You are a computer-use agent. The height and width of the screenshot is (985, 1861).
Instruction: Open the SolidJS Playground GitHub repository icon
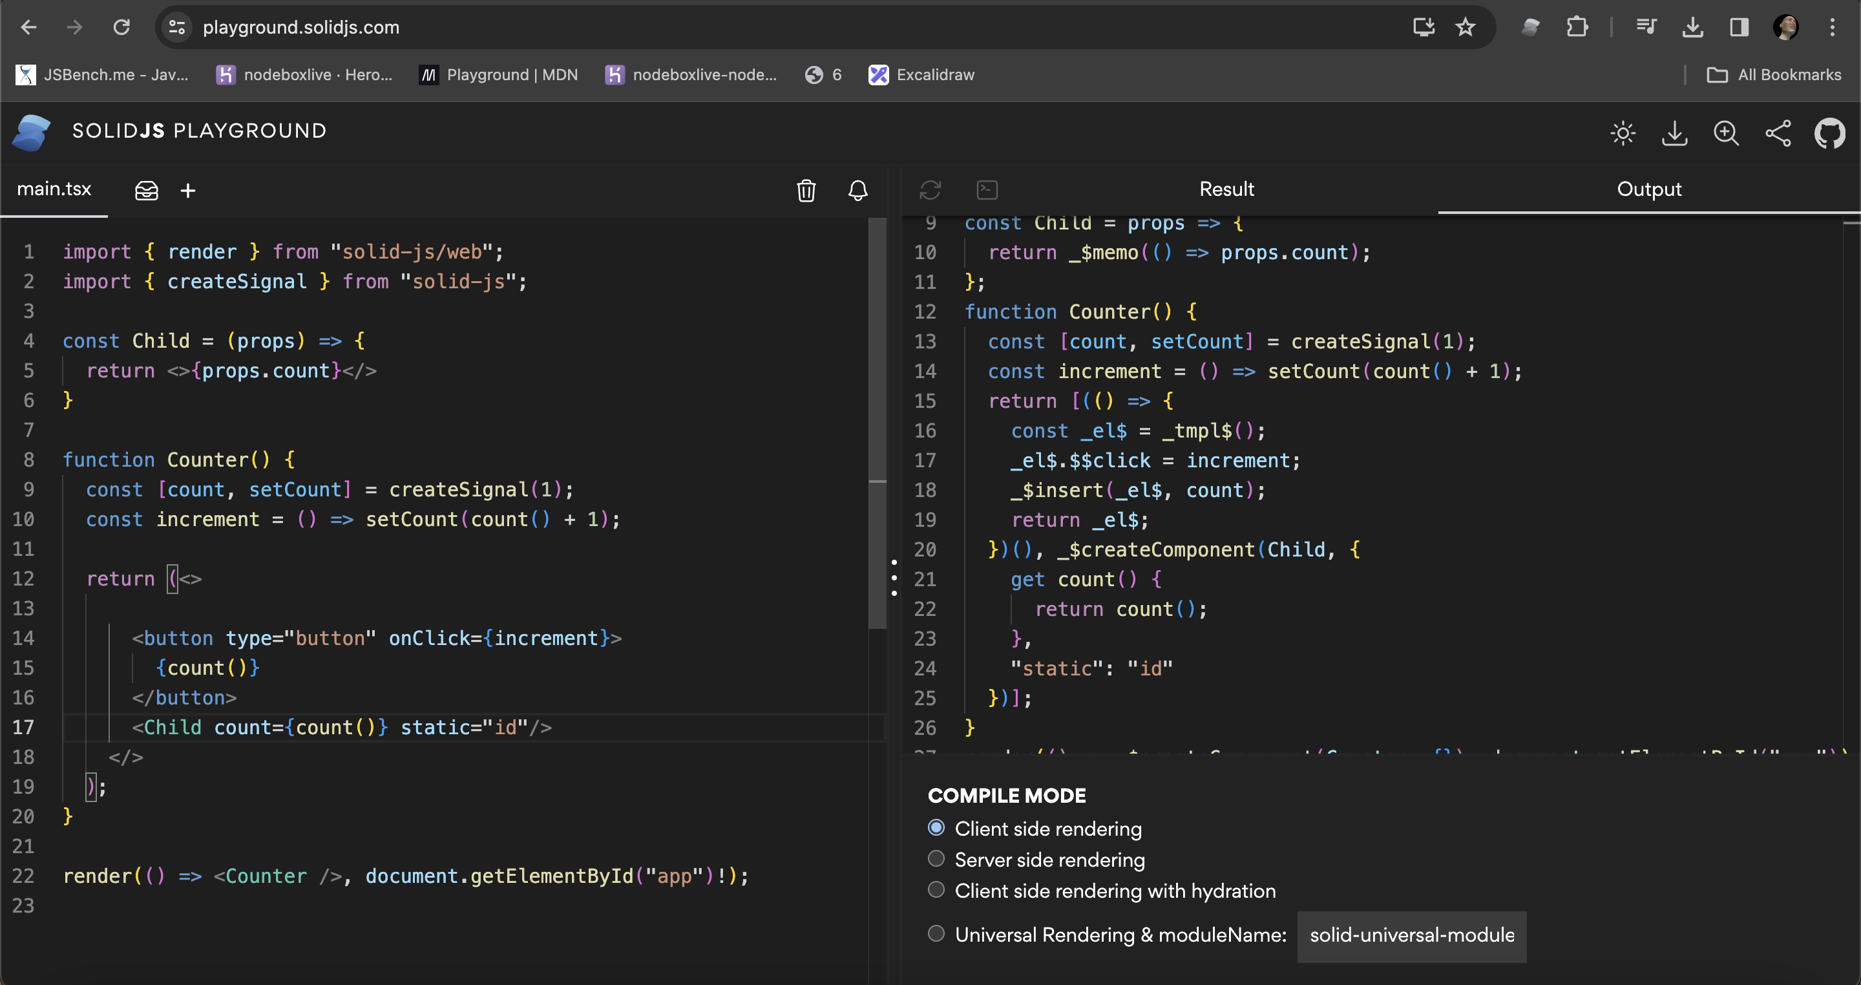(1831, 133)
